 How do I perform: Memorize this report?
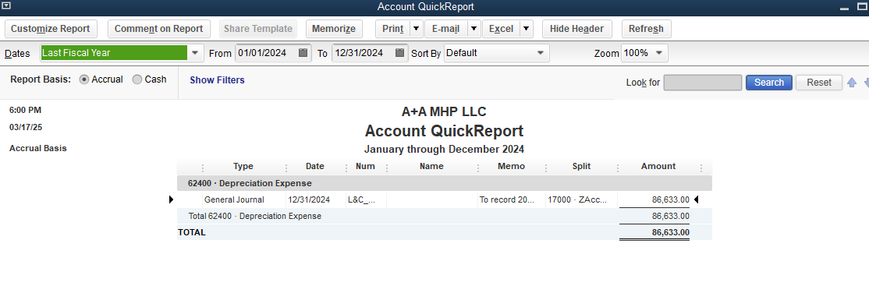coord(334,29)
